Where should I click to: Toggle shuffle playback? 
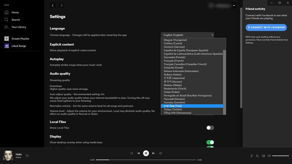pyautogui.click(x=131, y=153)
